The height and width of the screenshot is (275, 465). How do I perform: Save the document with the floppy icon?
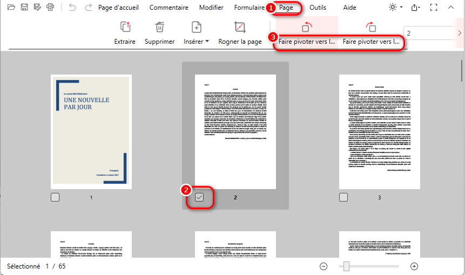24,7
